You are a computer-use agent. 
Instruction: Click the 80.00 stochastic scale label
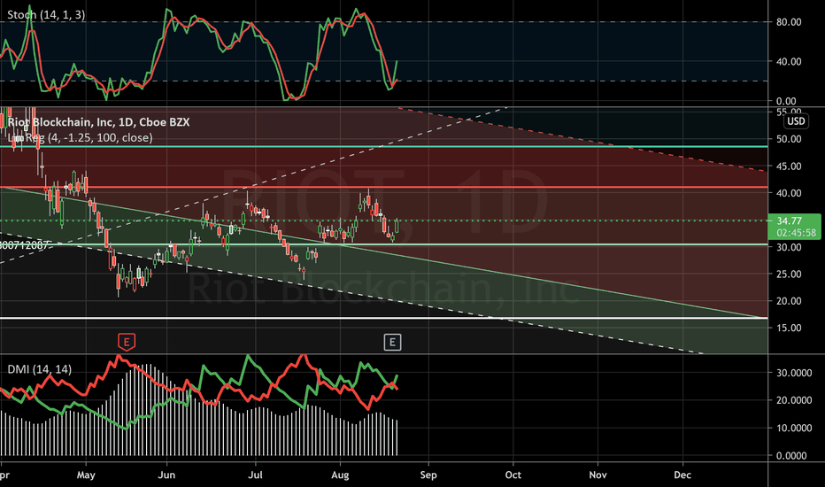[x=789, y=21]
